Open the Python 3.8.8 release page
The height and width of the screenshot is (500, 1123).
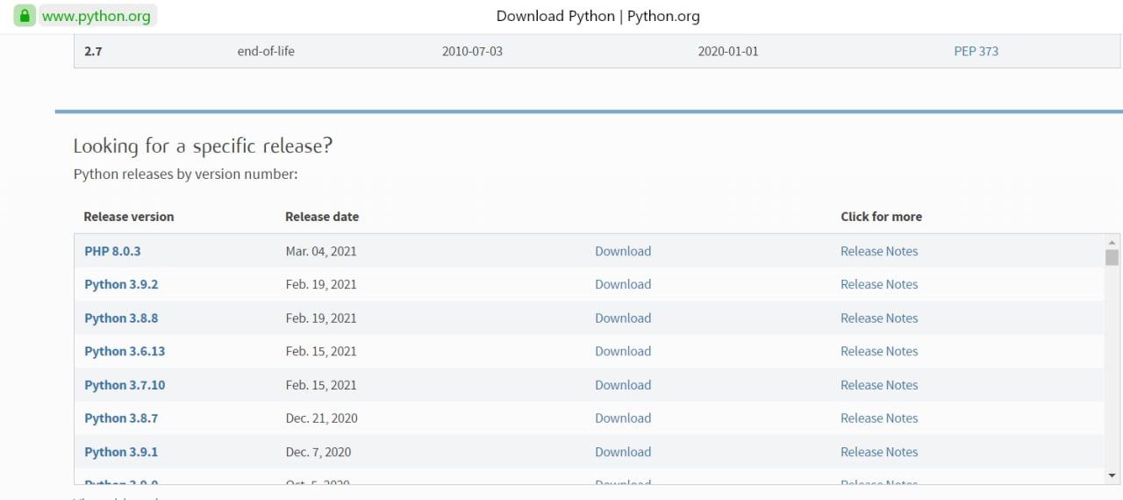click(121, 318)
